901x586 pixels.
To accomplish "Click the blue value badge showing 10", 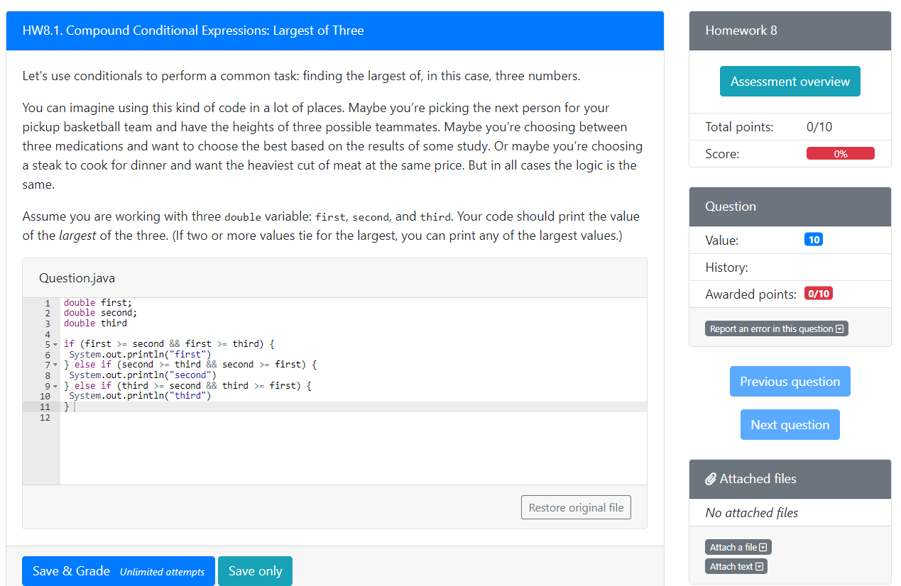I will pyautogui.click(x=814, y=240).
